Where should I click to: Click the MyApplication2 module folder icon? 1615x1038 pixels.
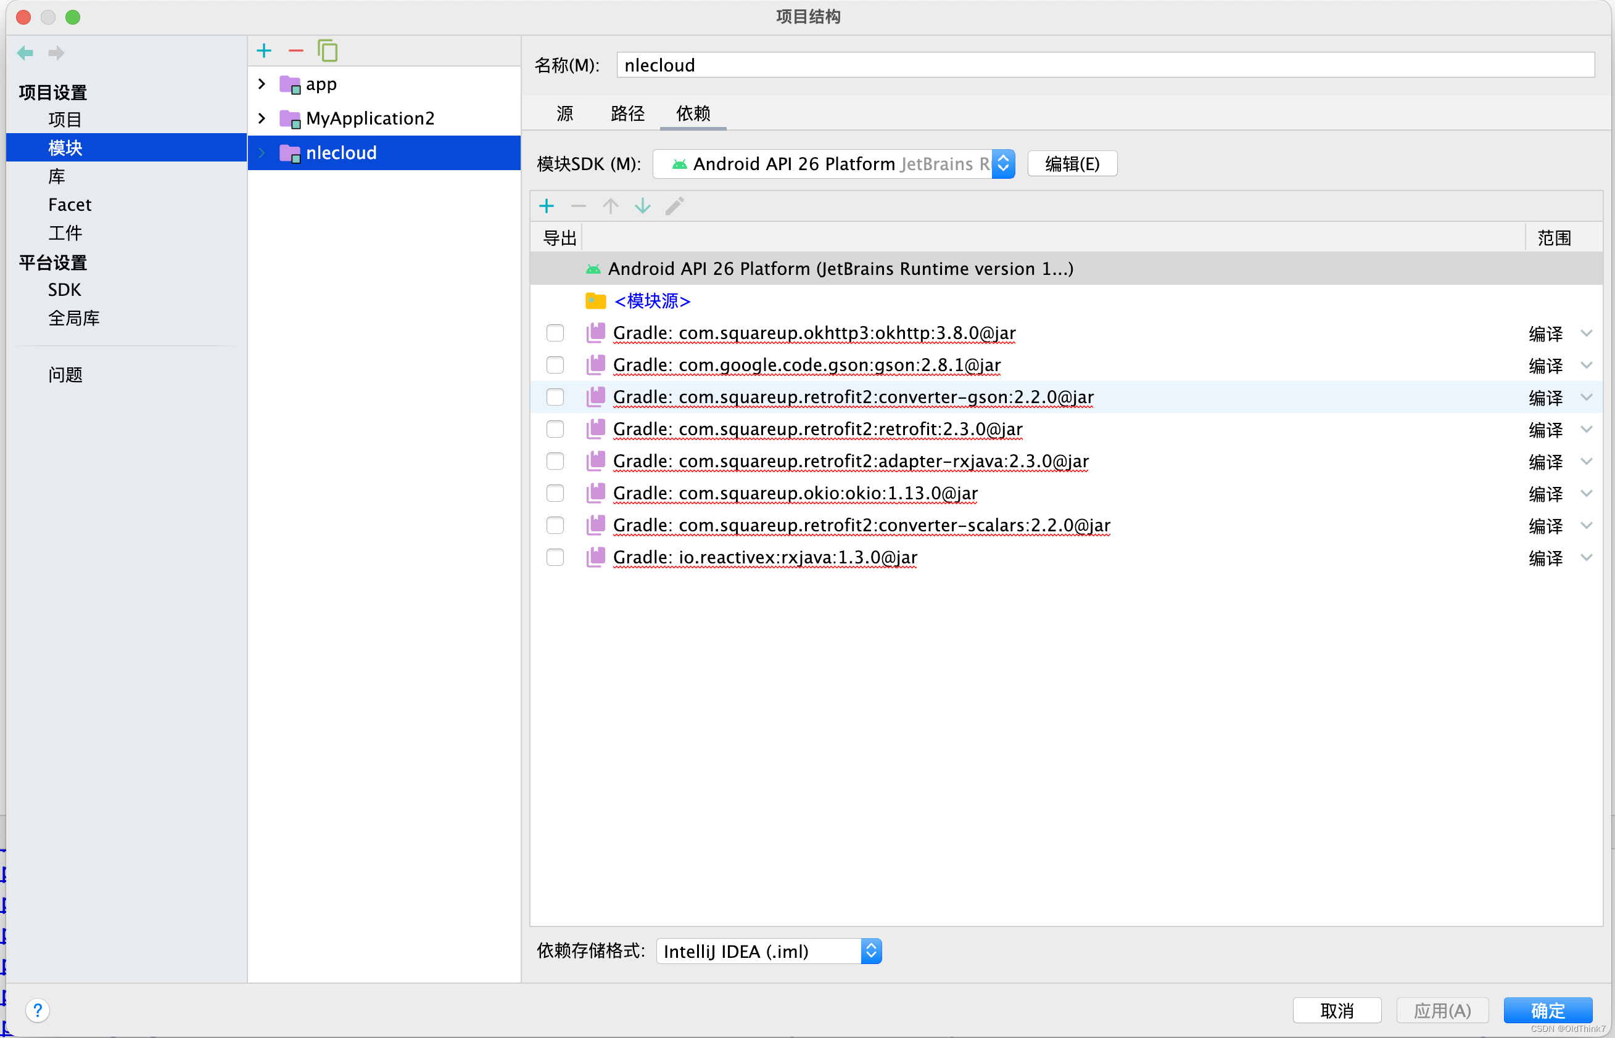[290, 120]
